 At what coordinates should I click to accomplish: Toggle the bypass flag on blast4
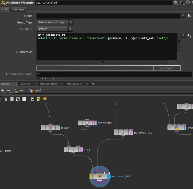42,128
